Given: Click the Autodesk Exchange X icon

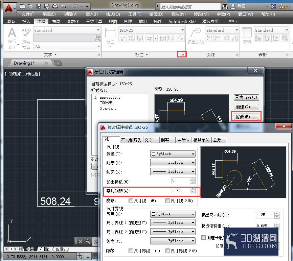Looking at the screenshot, I should point(274,6).
